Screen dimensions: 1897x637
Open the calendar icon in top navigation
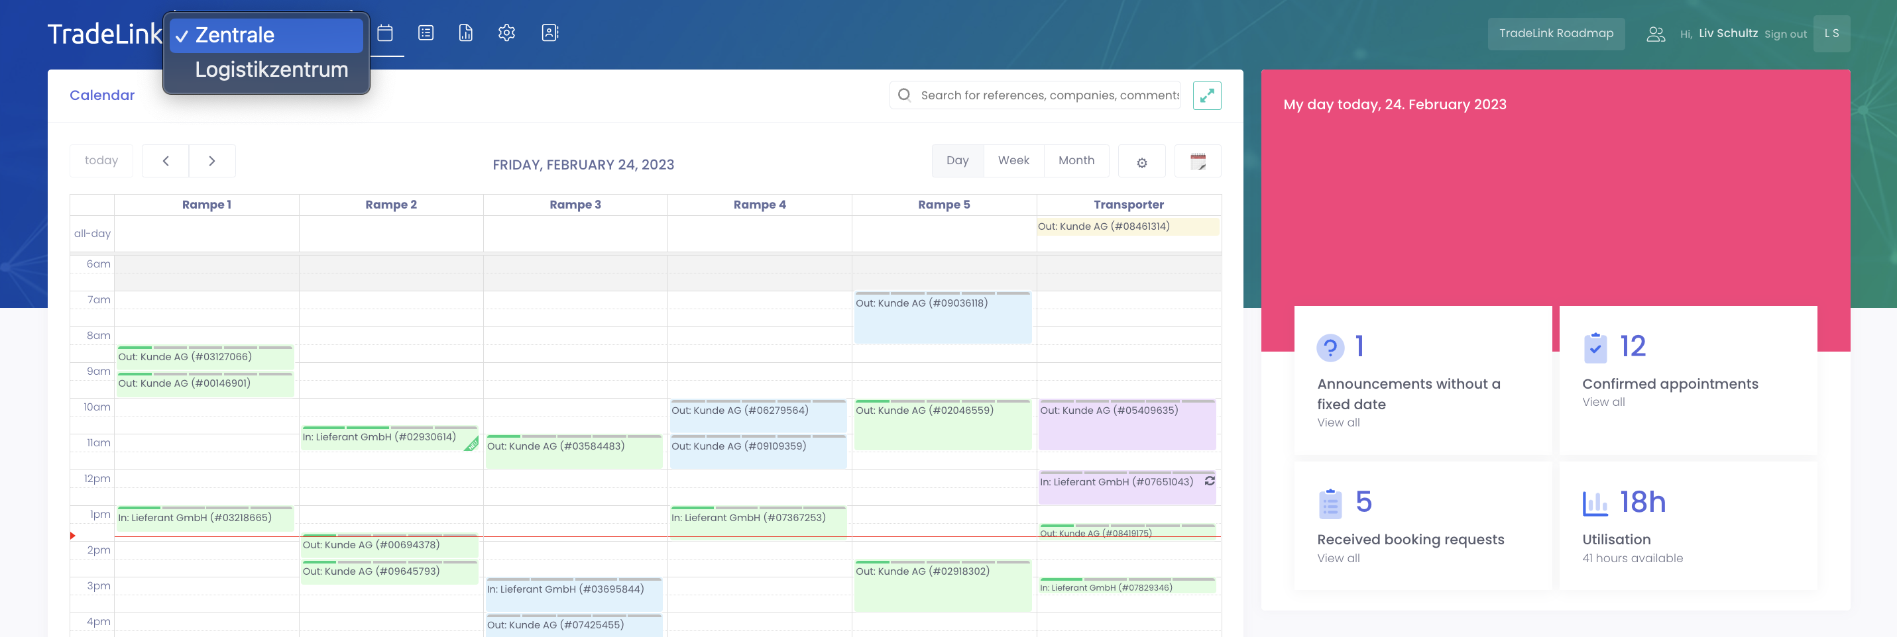[384, 33]
